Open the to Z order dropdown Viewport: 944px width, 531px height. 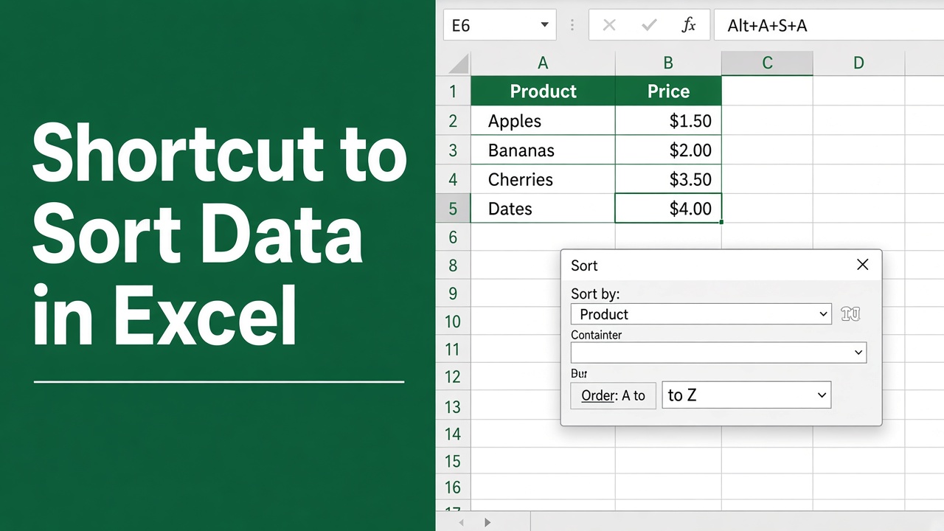click(x=746, y=395)
